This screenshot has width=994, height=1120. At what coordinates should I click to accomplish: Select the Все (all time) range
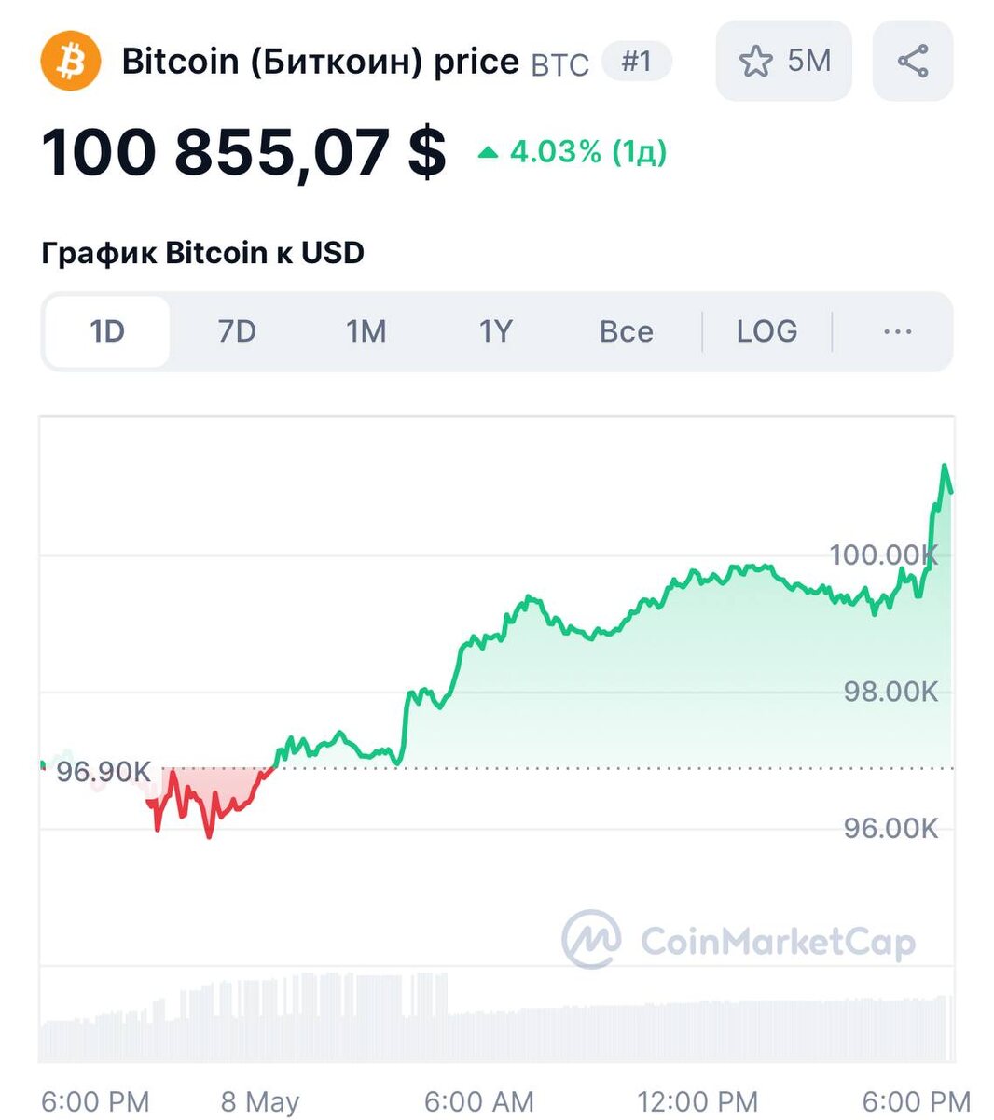(x=626, y=331)
